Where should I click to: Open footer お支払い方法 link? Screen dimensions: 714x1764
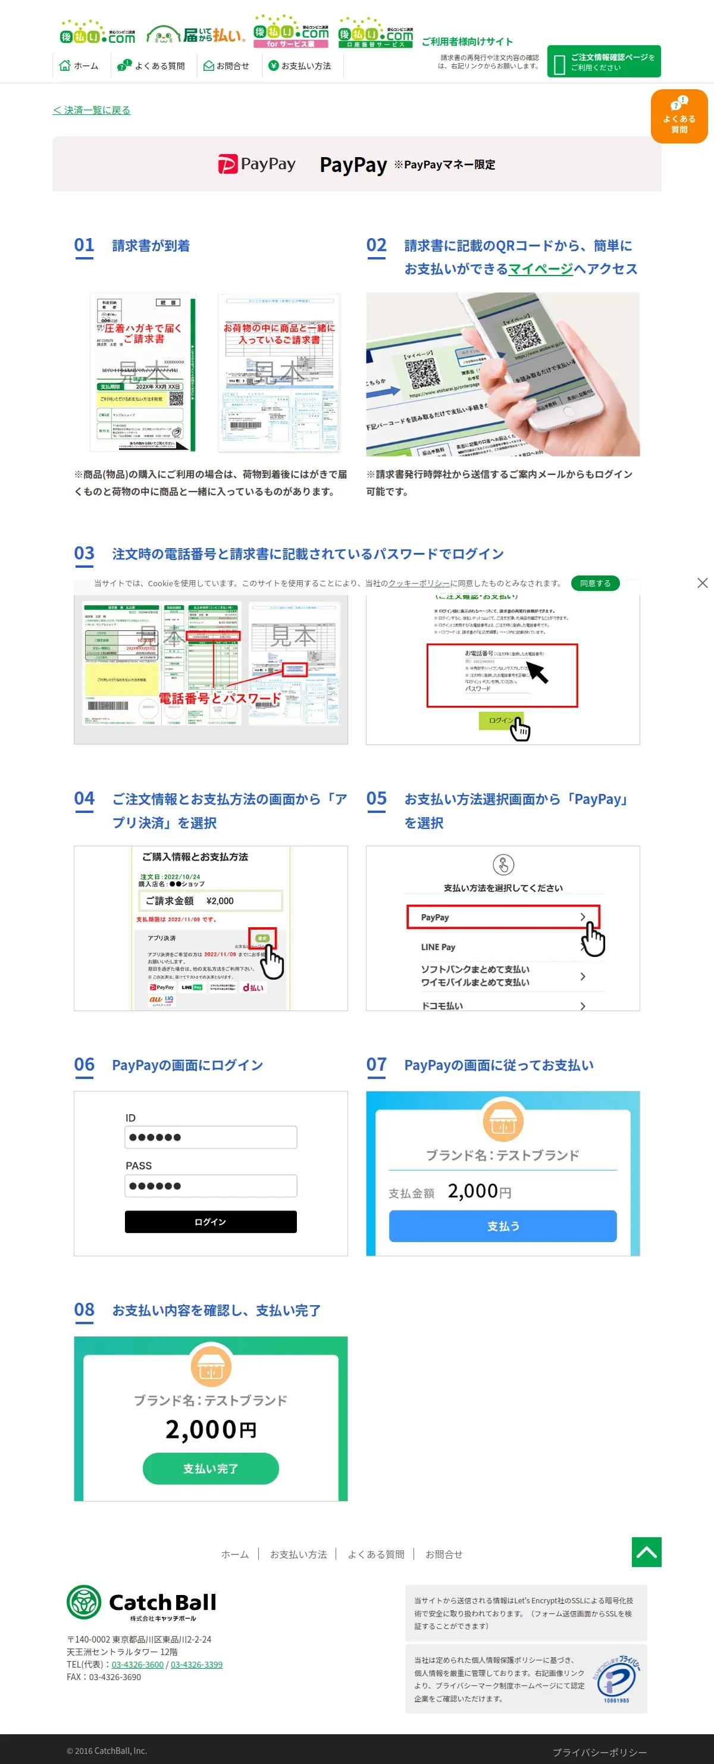point(297,1555)
